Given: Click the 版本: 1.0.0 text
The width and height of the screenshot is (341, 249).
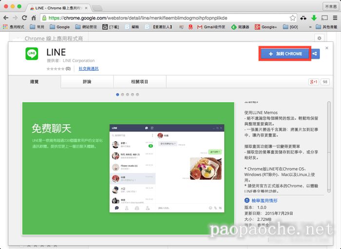Looking at the screenshot, I should 255,208.
